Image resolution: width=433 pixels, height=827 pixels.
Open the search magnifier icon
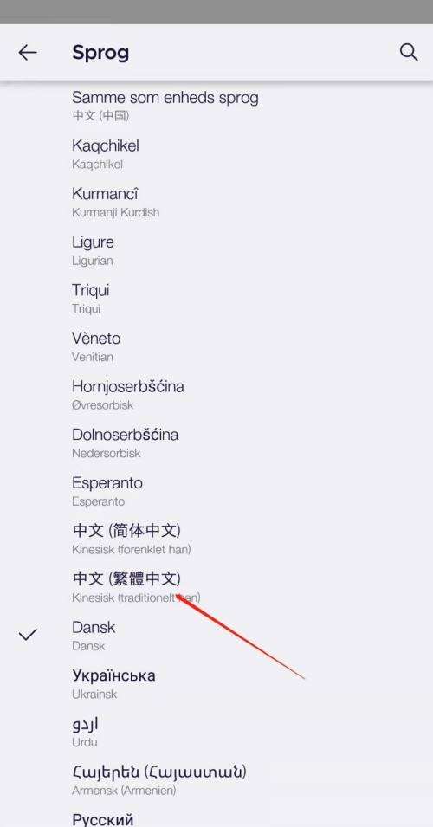409,52
